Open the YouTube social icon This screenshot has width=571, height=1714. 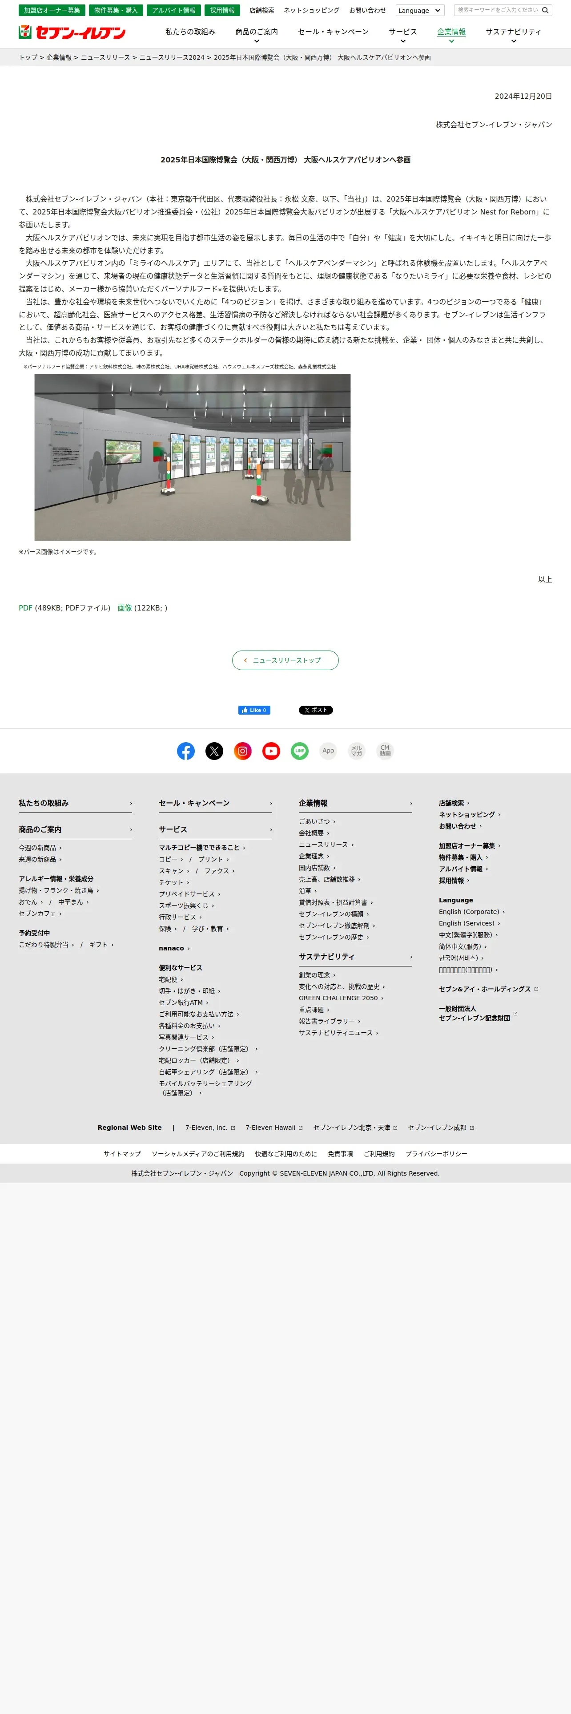point(271,751)
